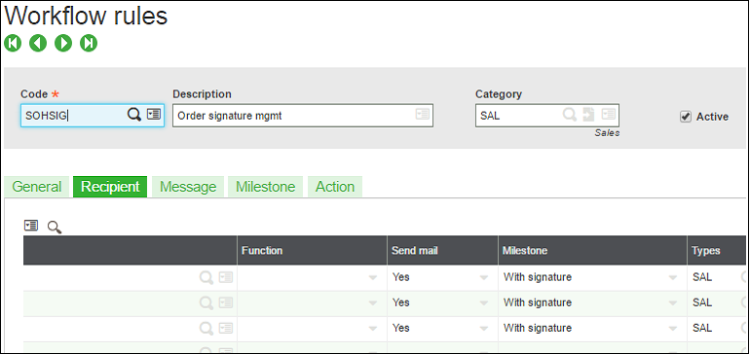Screen dimensions: 750x354
Task: Open the Code field lookup magnifier
Action: pyautogui.click(x=134, y=115)
